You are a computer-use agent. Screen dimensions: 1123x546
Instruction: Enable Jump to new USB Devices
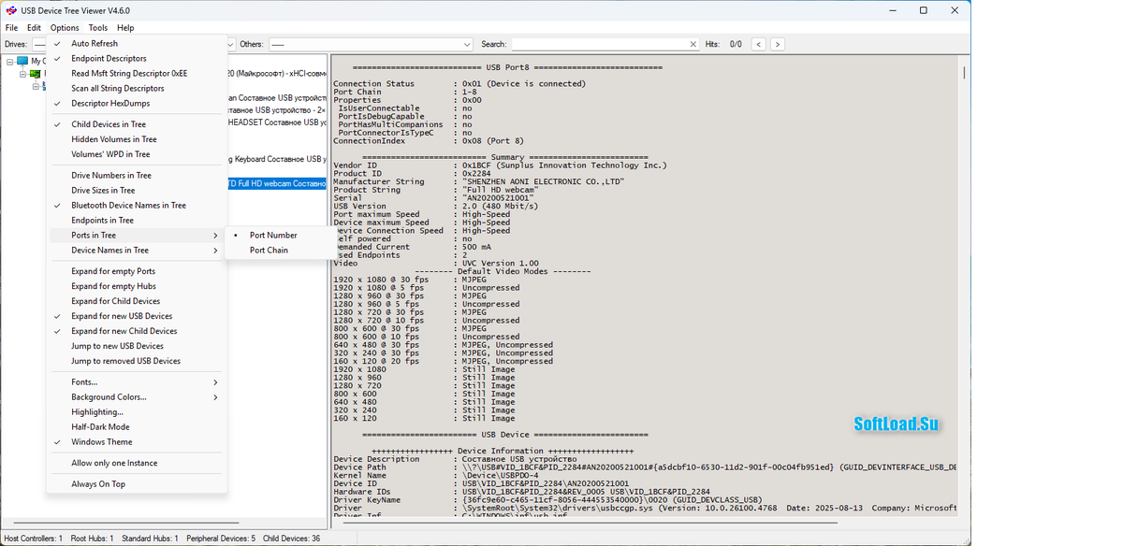[x=137, y=346]
